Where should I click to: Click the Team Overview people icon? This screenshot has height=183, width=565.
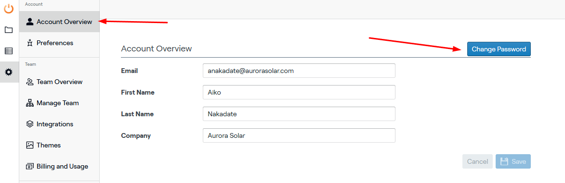pos(30,82)
